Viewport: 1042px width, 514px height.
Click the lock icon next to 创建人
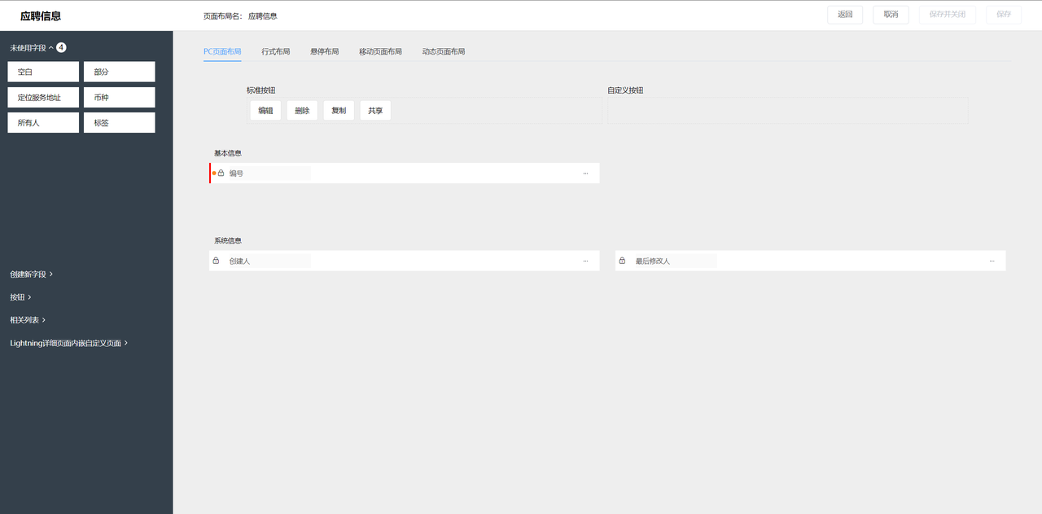216,261
